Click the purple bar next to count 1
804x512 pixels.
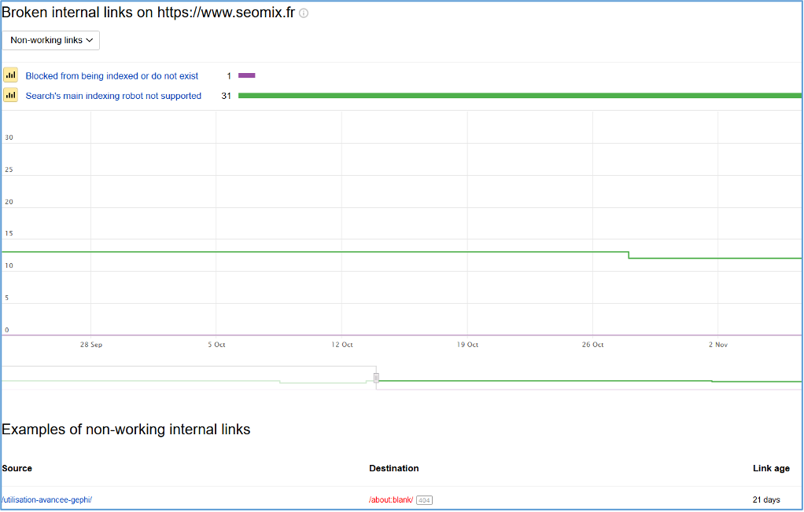pos(247,75)
